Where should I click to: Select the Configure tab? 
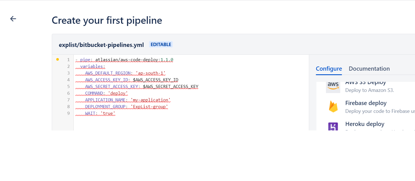(x=329, y=68)
